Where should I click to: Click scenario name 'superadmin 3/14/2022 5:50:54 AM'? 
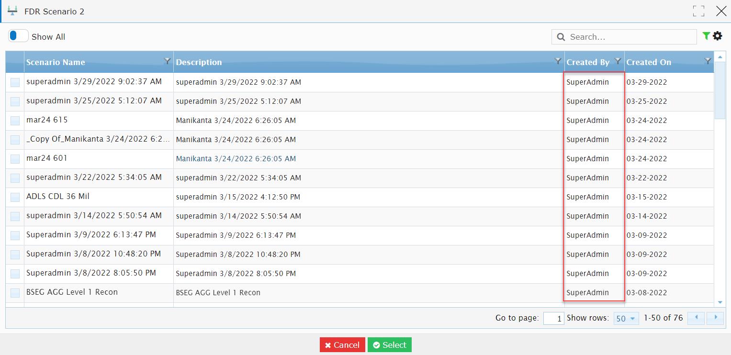(x=94, y=215)
